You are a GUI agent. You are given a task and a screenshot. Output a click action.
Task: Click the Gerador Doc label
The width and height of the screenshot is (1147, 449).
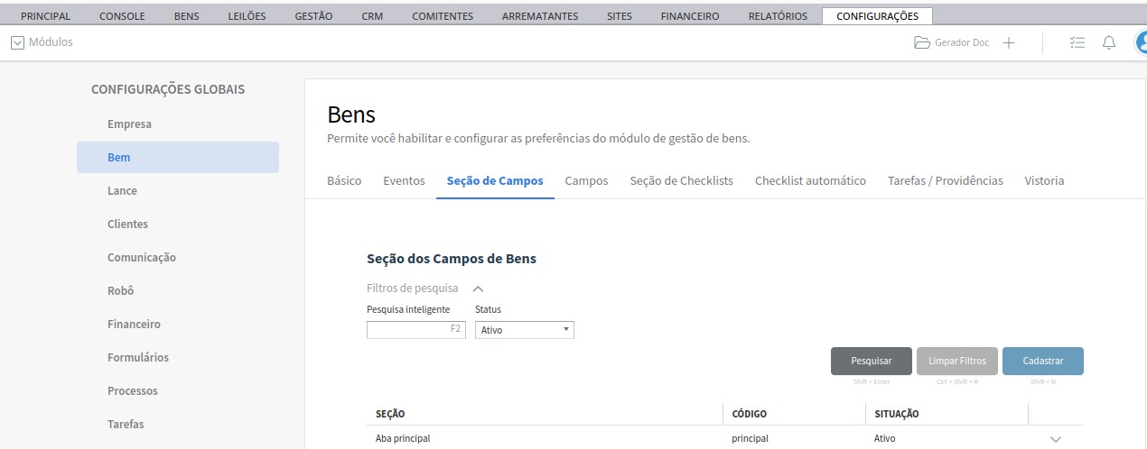click(962, 42)
